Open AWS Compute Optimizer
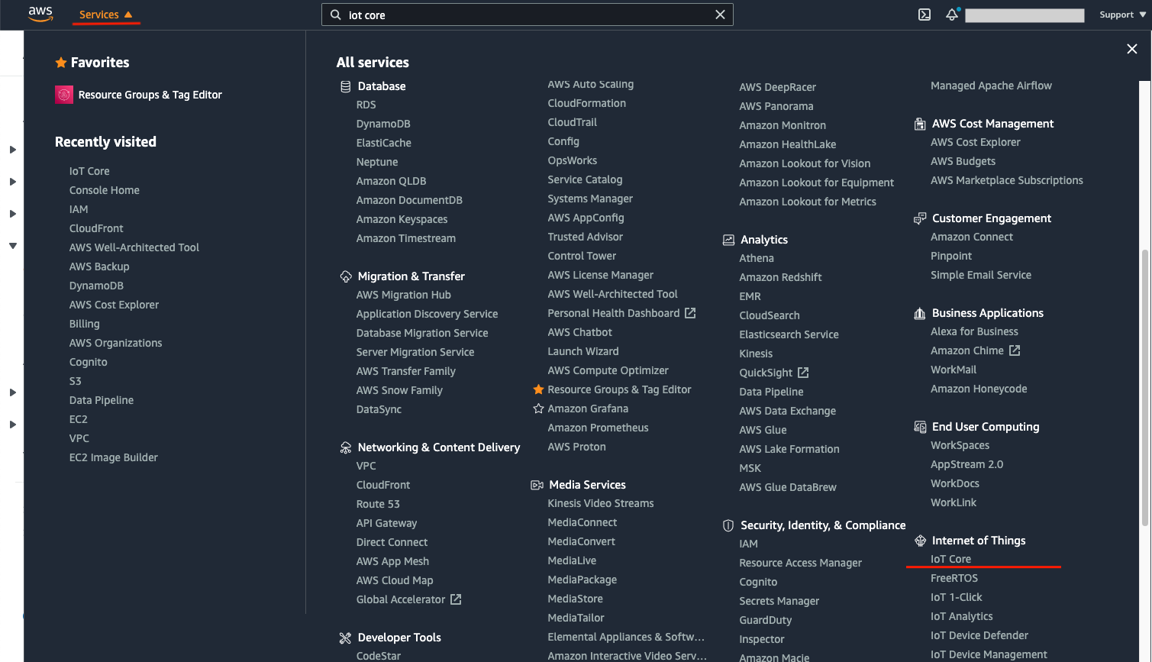1152x662 pixels. click(608, 370)
